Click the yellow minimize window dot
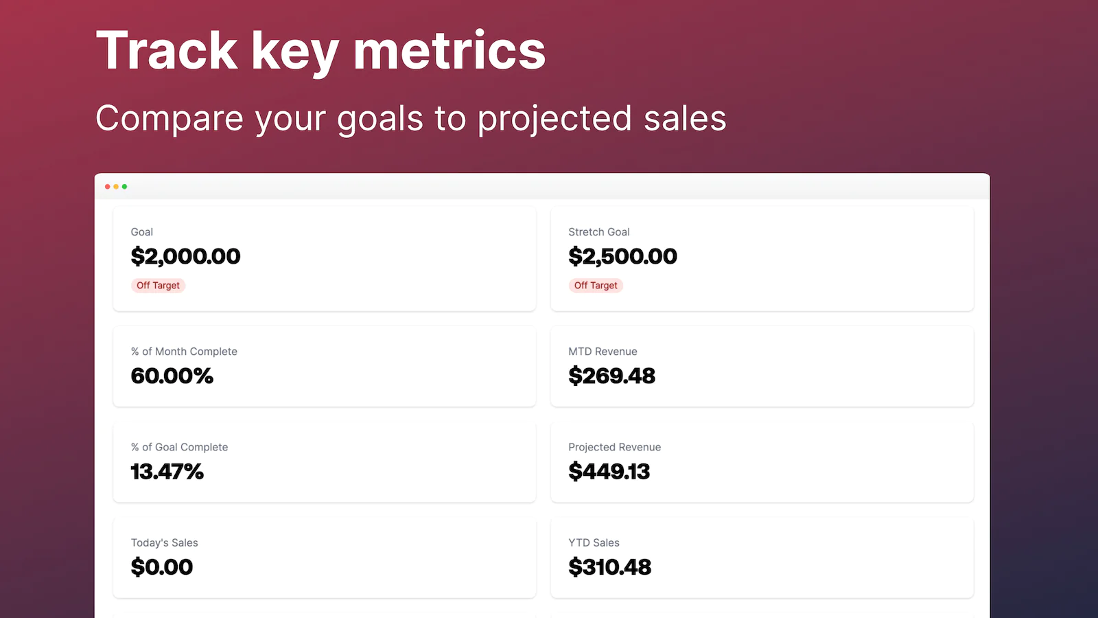The height and width of the screenshot is (618, 1098). pos(116,187)
